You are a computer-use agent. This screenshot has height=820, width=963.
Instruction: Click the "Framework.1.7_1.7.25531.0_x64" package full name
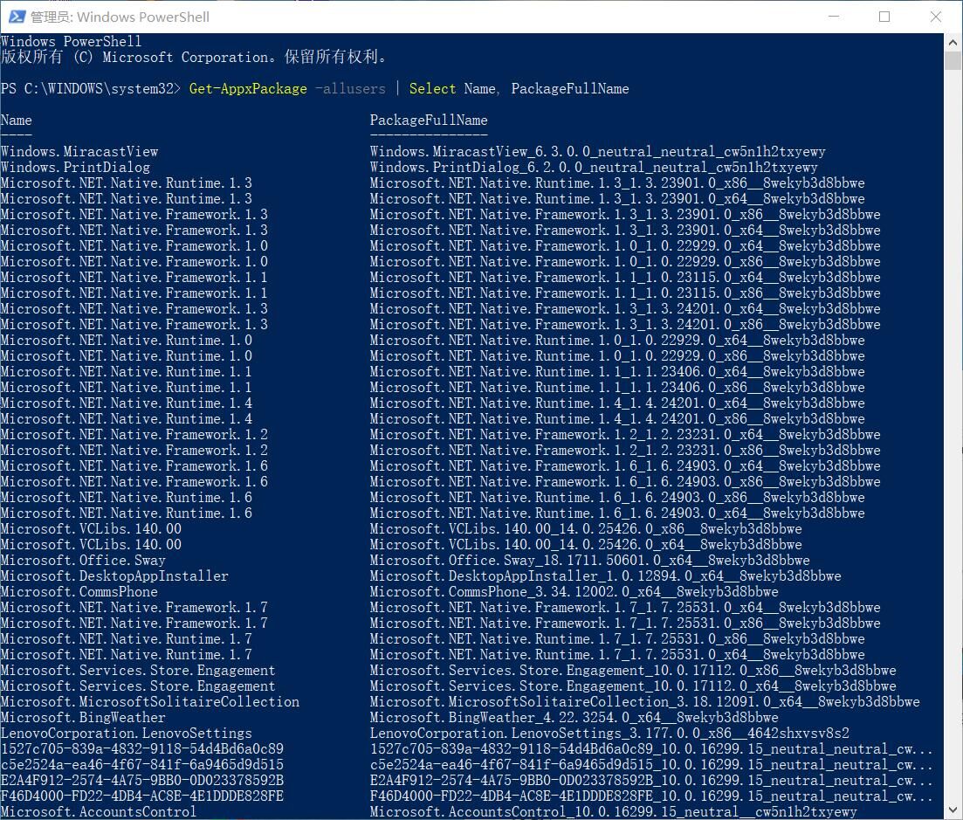(x=625, y=608)
